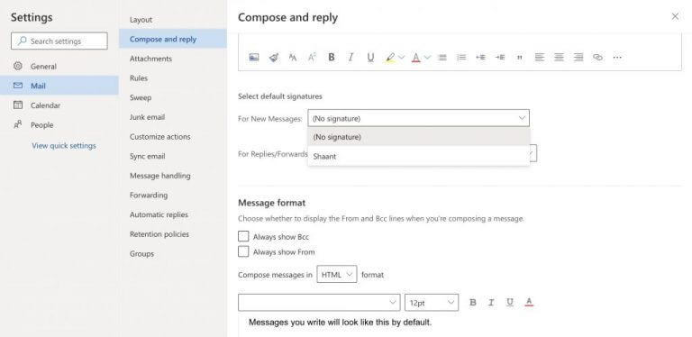
Task: Click the red font color button in message format
Action: click(x=529, y=302)
